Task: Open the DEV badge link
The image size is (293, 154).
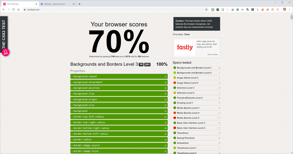Action: tap(147, 65)
